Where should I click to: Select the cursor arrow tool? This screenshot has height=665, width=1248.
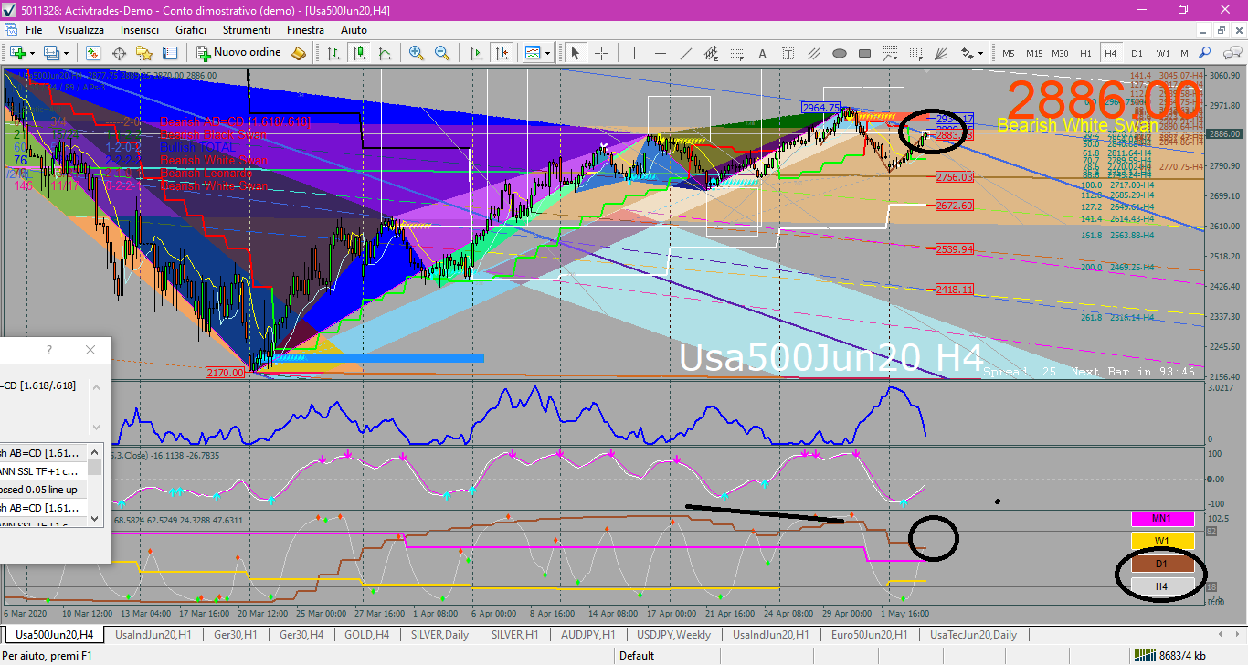(x=576, y=53)
